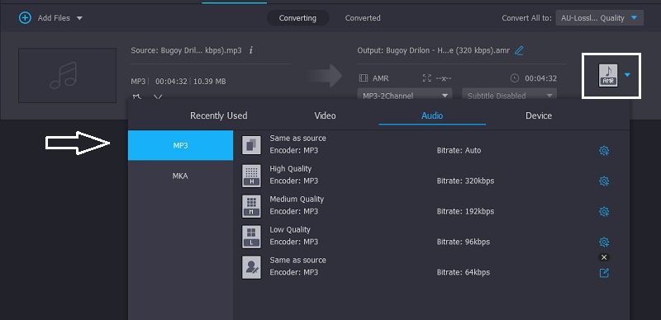Viewport: 661px width, 320px height.
Task: View source file info icon
Action: [251, 50]
